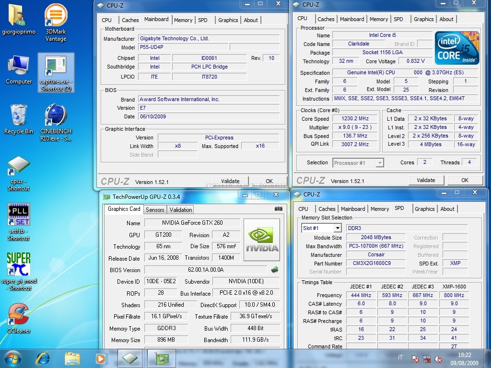Open About tab in SPD CPU-Z window
This screenshot has width=491, height=368.
click(447, 209)
